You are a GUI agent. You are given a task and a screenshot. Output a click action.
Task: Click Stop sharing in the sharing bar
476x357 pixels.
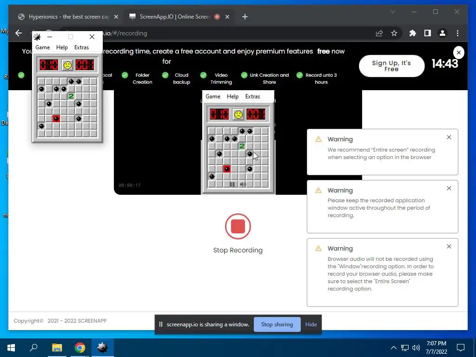click(277, 324)
